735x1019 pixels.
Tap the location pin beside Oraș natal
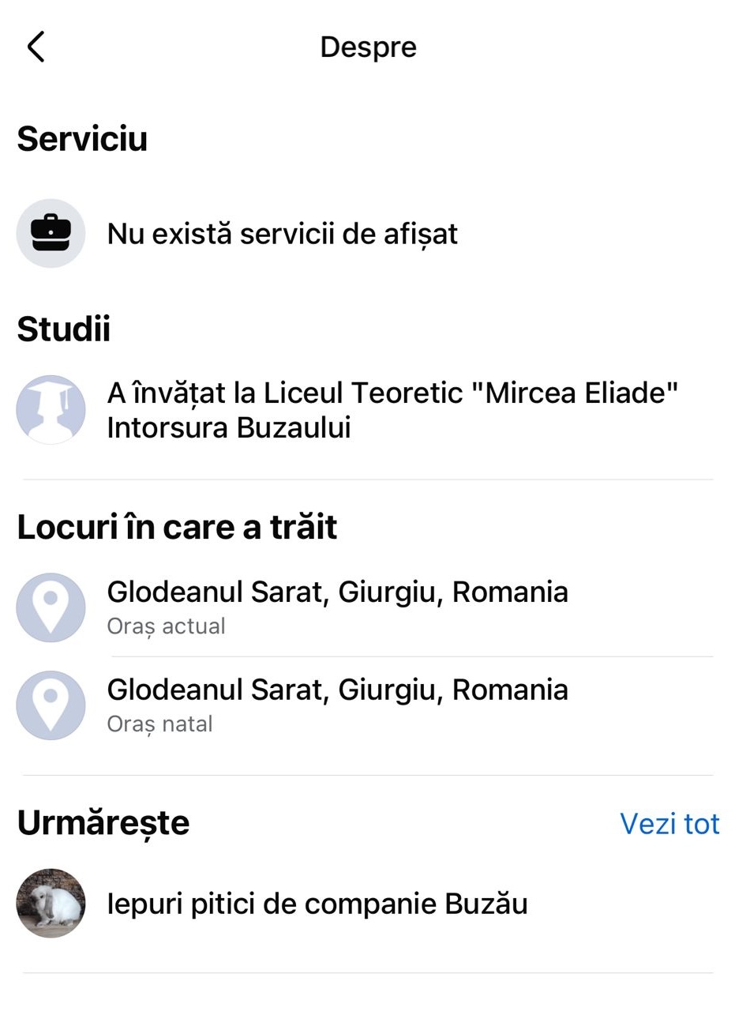pos(51,705)
